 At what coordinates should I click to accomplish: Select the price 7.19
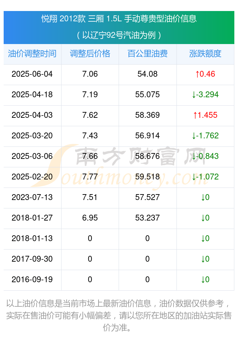[x=90, y=94]
